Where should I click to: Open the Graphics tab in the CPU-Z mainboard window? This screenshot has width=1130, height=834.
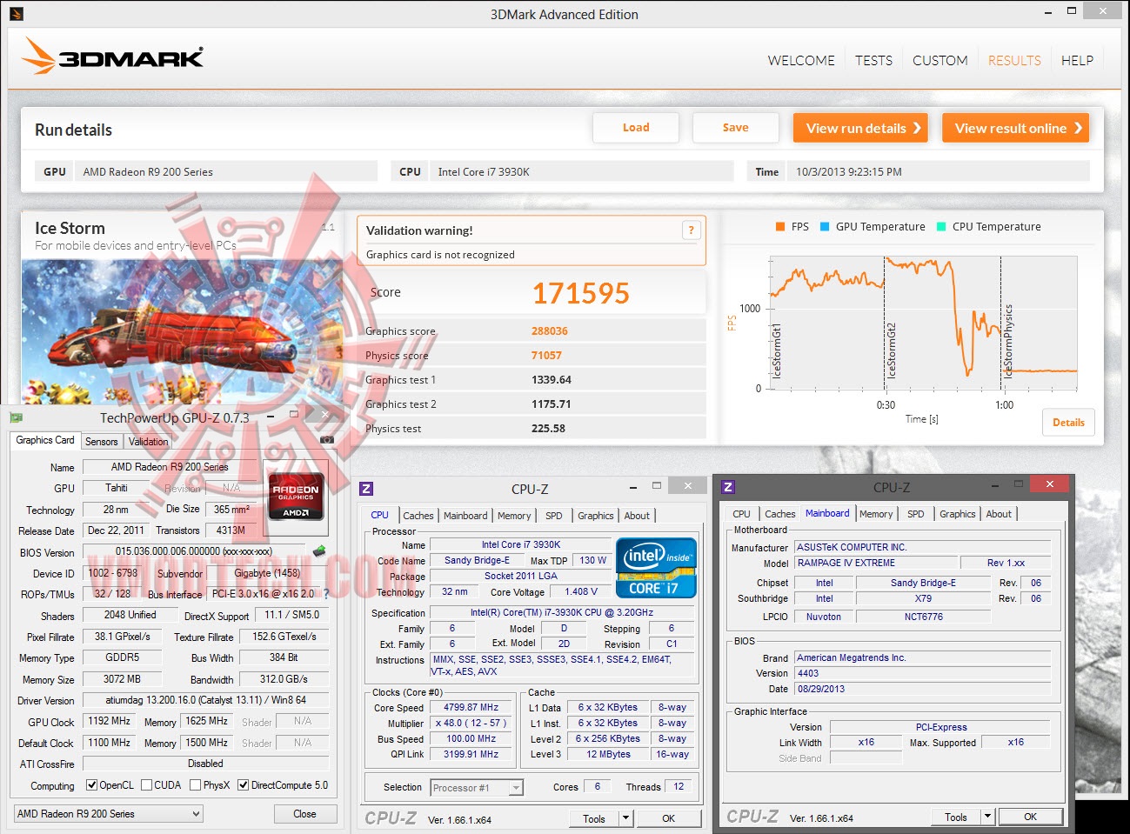(958, 514)
